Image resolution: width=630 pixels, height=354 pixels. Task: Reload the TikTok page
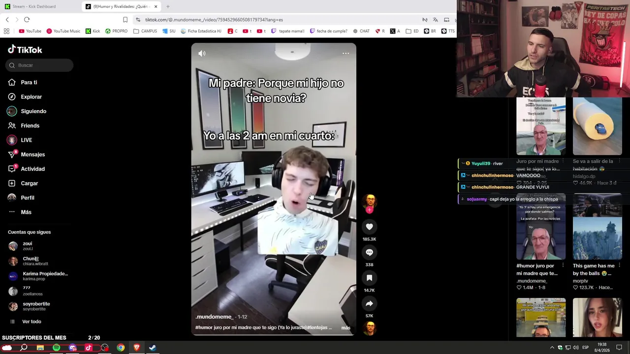(27, 20)
